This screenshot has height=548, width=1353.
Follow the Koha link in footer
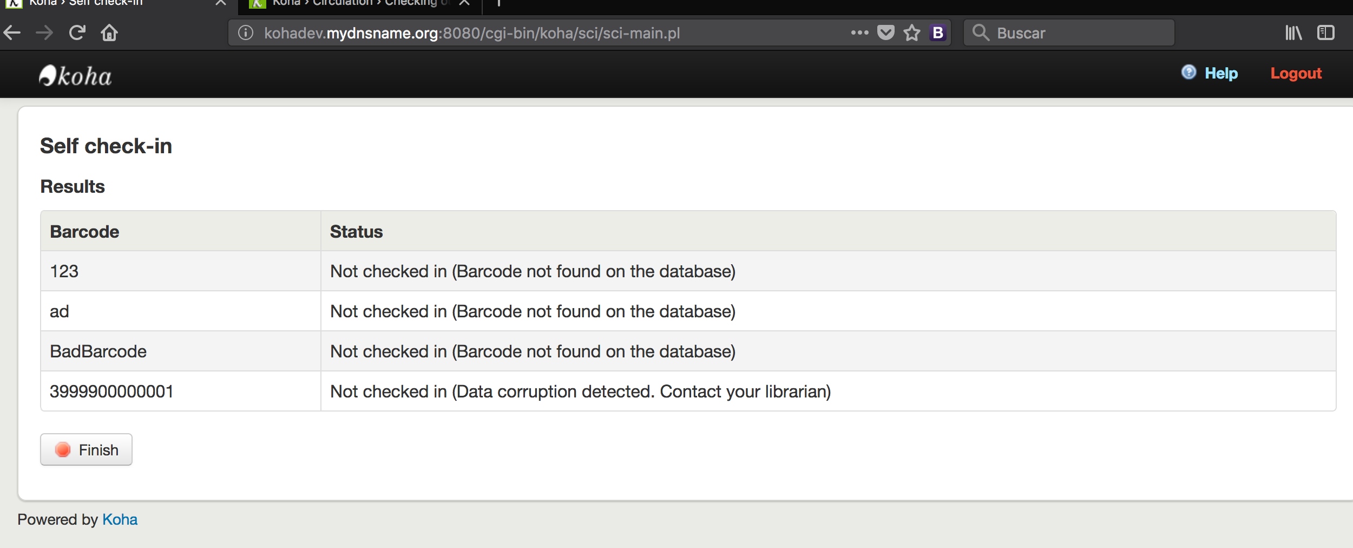point(120,519)
